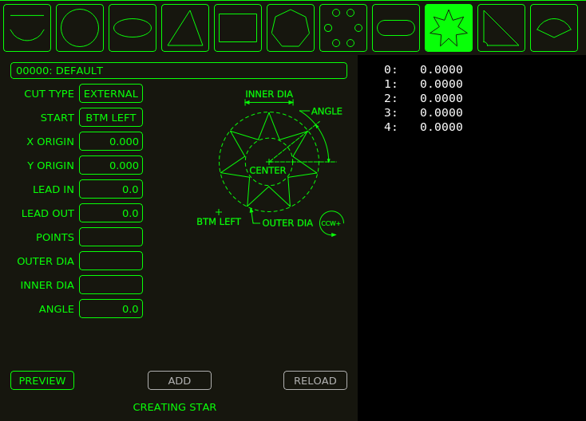Choose the circle shape icon

80,28
